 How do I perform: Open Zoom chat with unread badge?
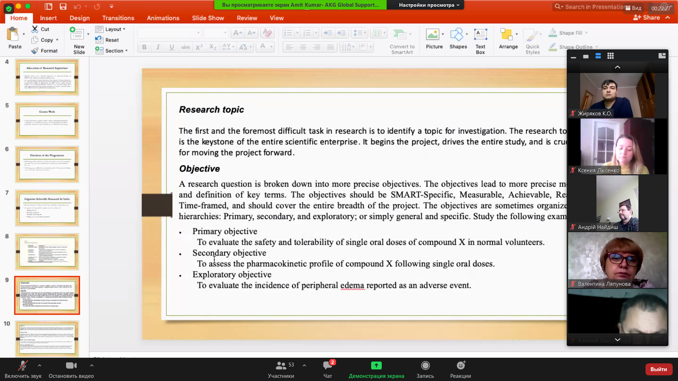pos(327,365)
